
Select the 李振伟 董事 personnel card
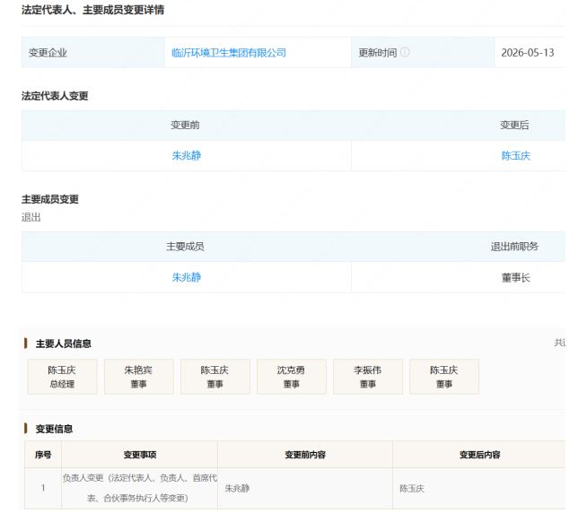pos(368,377)
